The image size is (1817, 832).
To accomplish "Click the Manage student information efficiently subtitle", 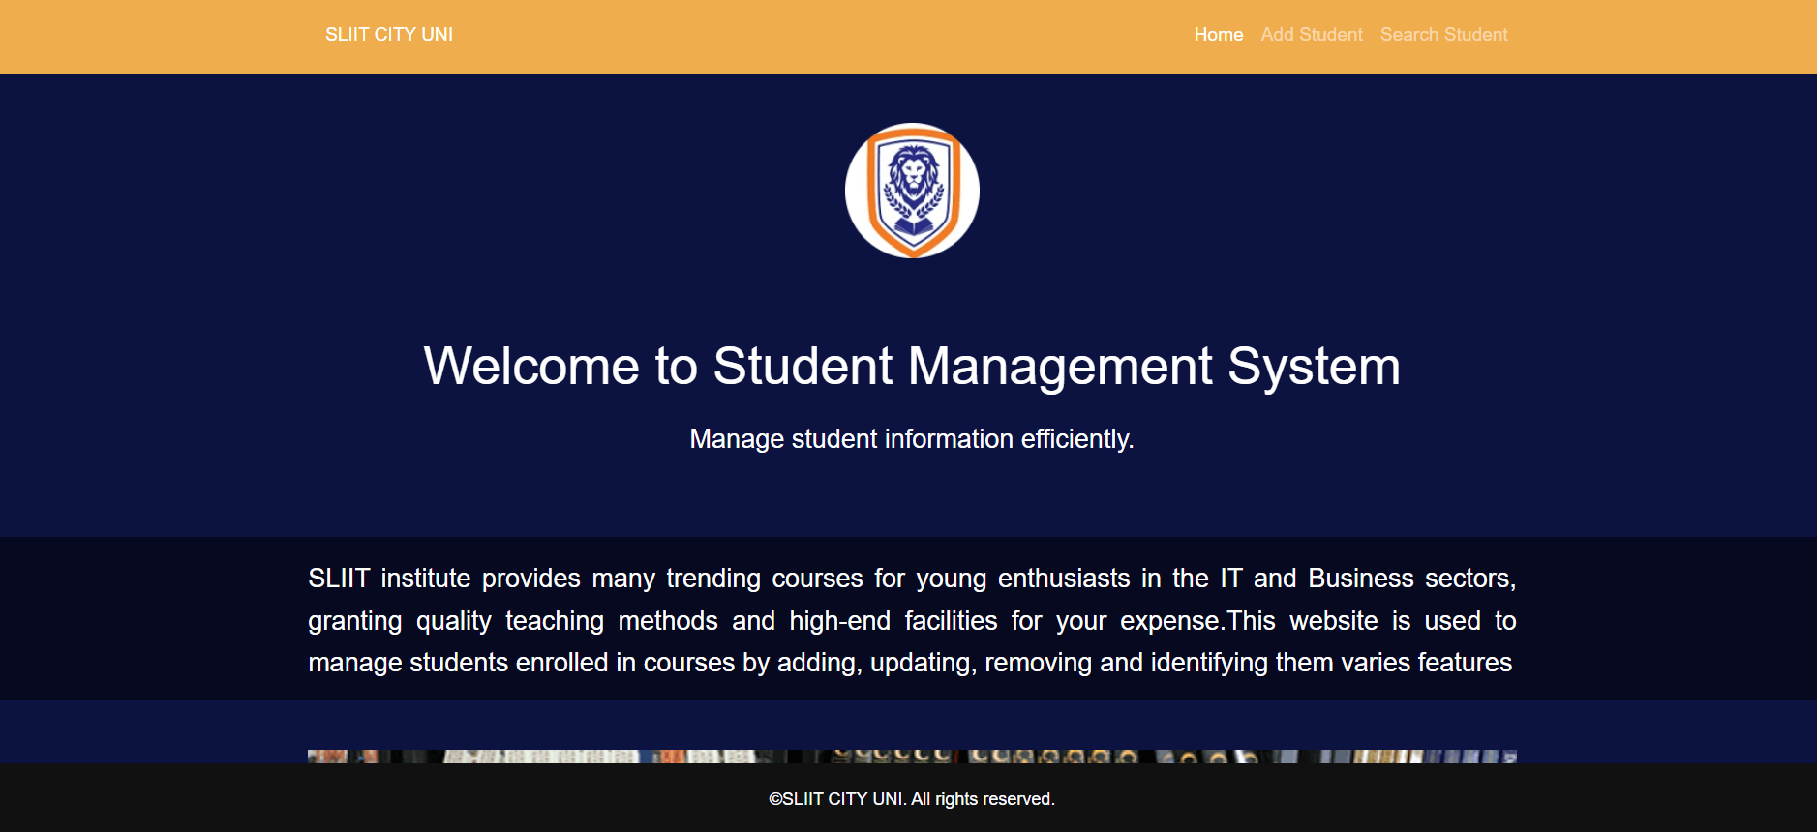I will (x=912, y=439).
